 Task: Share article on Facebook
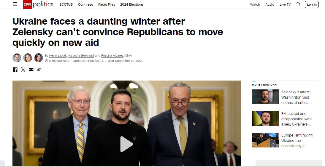pos(15,70)
